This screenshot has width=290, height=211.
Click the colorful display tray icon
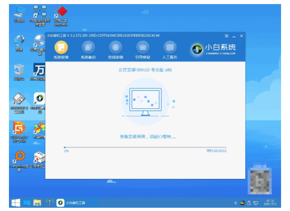tap(242, 203)
